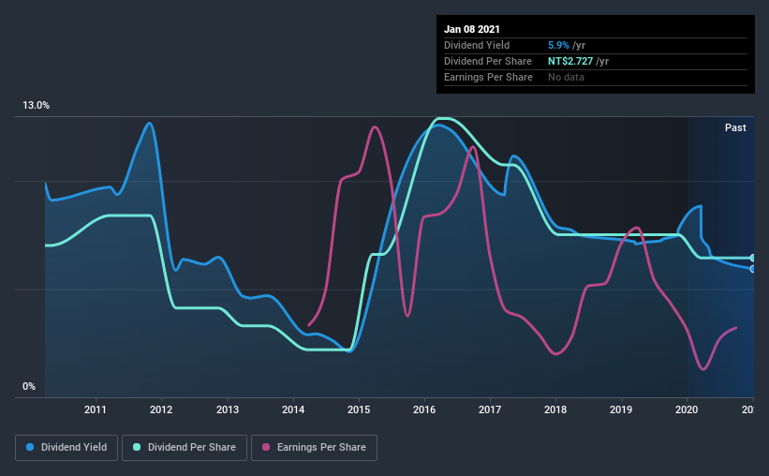Click the 2011 x-axis label
The image size is (769, 476).
pos(96,409)
